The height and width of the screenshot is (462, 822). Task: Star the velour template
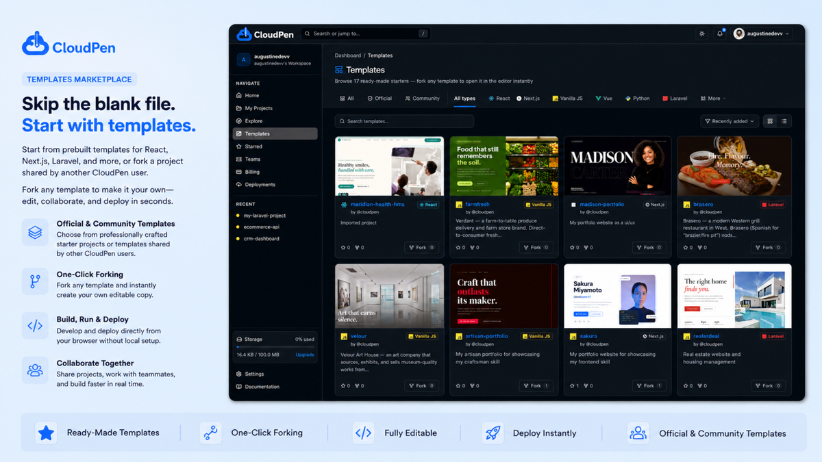pyautogui.click(x=345, y=386)
